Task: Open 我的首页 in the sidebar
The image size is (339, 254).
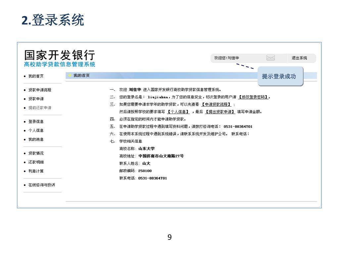Action: [36, 76]
